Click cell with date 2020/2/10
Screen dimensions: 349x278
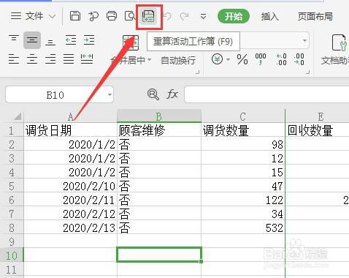click(x=70, y=186)
